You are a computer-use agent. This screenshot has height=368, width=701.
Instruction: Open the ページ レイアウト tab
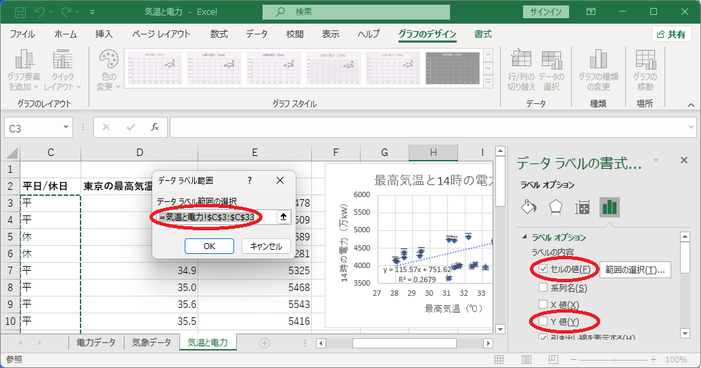pos(161,34)
